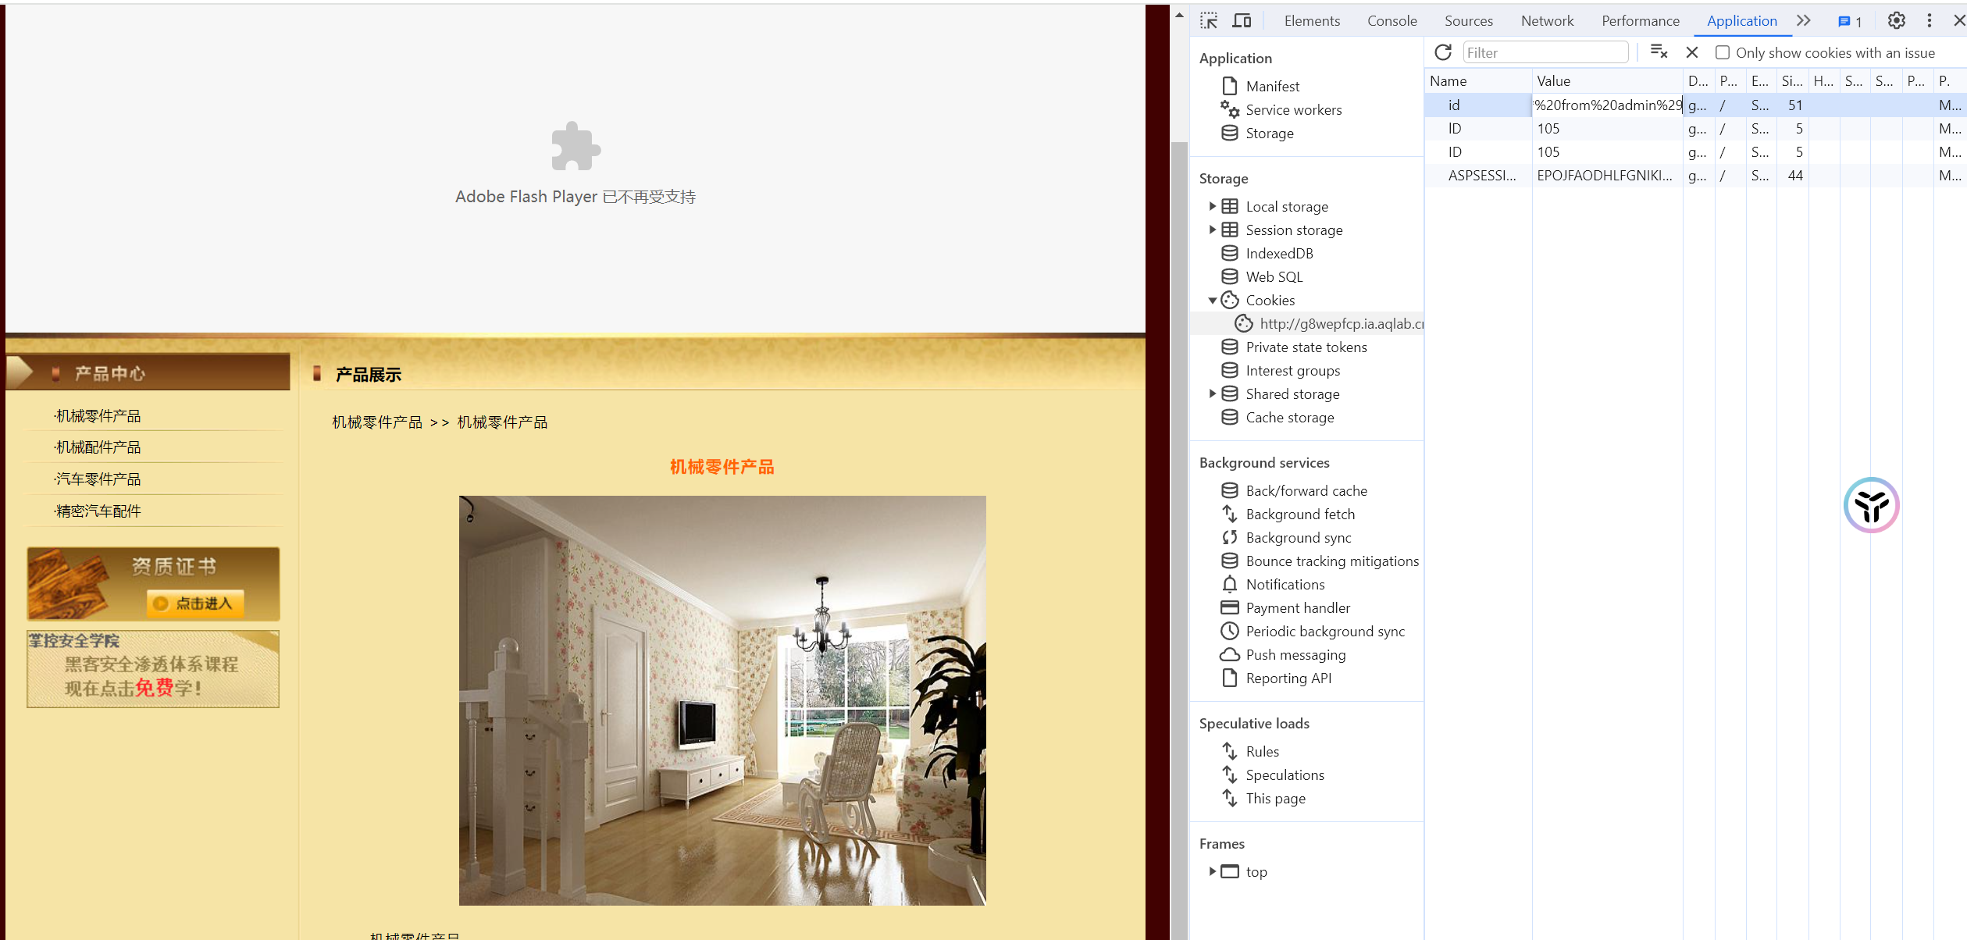Open Back/forward cache

click(x=1306, y=490)
